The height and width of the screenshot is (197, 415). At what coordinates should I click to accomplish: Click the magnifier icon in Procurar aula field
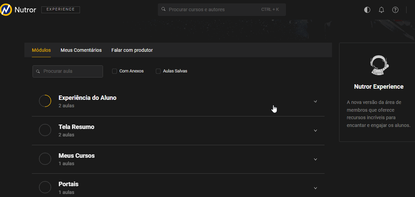(38, 71)
